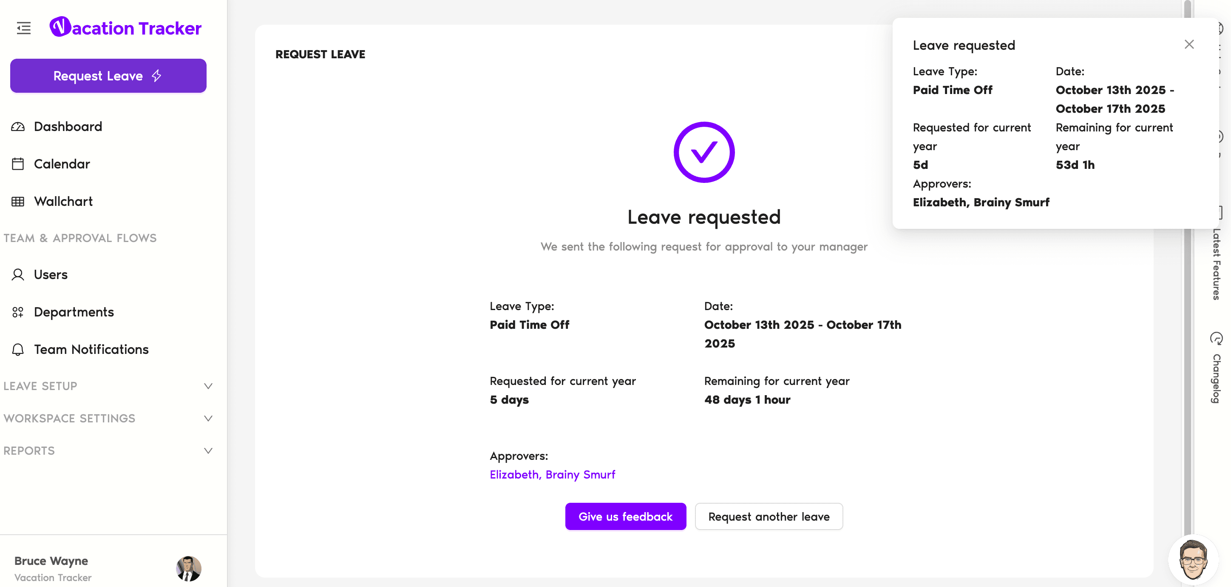
Task: Click the Users person icon
Action: 18,275
